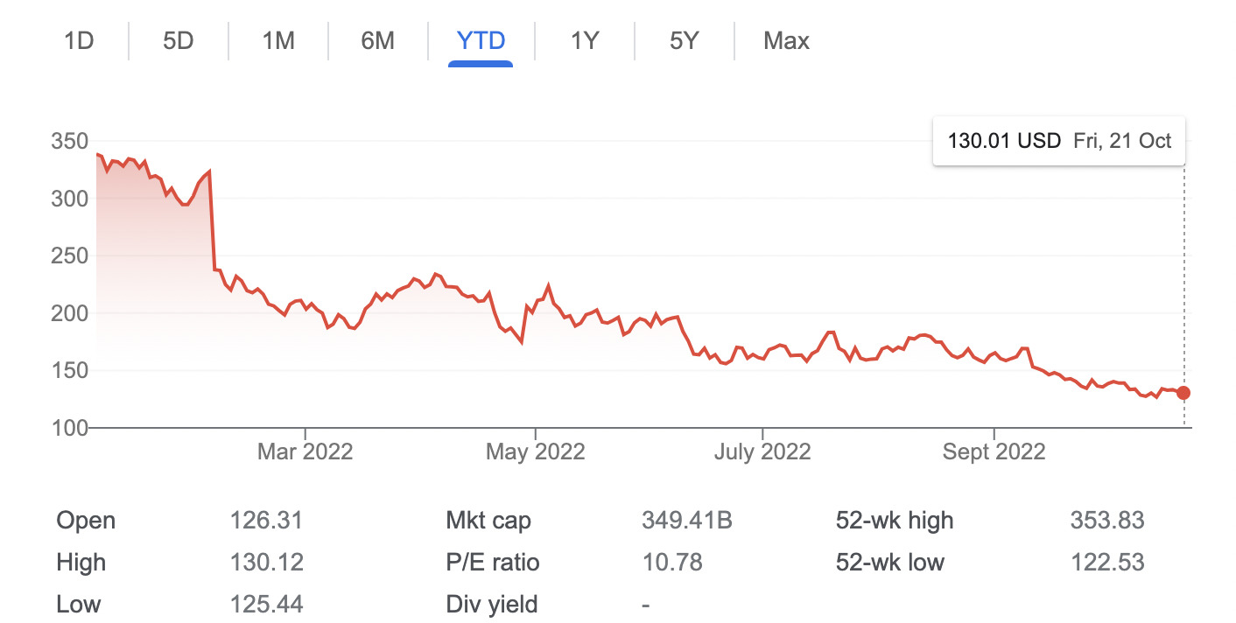Show the 6M chart range

point(378,41)
